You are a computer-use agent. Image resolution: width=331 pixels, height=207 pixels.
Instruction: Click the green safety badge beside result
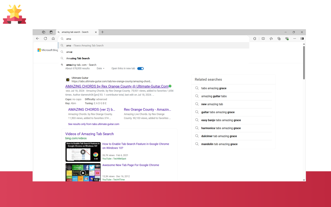tap(170, 86)
